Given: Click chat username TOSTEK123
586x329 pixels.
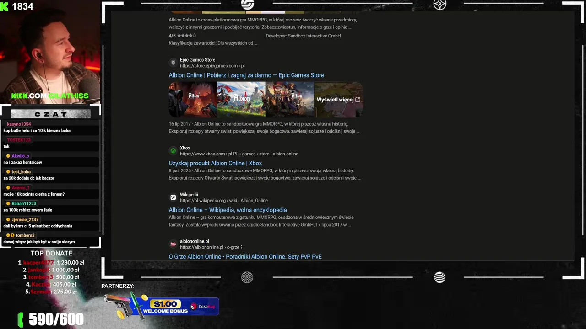Looking at the screenshot, I should coord(19,140).
